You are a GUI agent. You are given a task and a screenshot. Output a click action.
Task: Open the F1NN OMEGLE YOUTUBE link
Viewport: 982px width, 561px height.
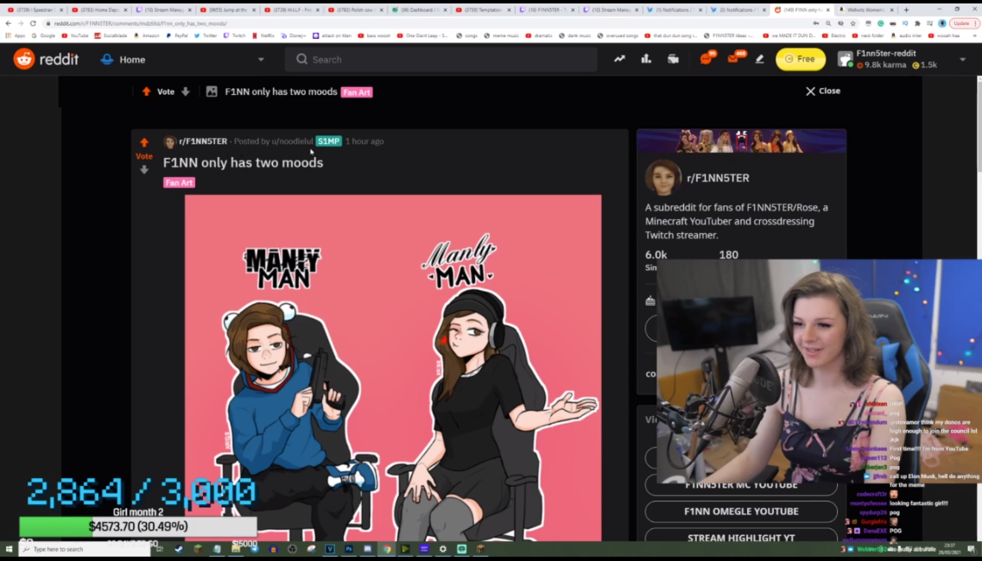pyautogui.click(x=741, y=512)
